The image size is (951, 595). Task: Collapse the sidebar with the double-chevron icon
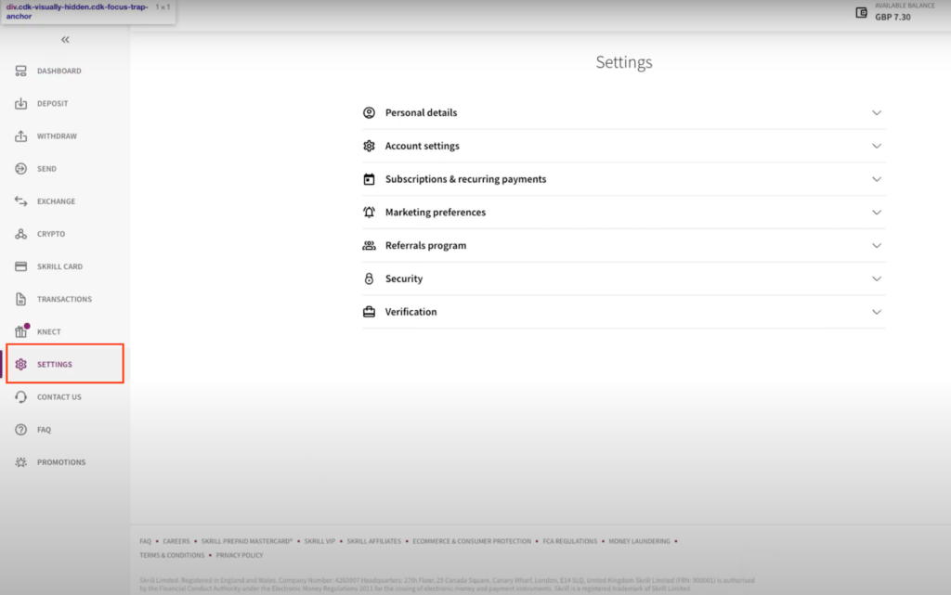[65, 39]
